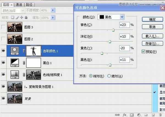This screenshot has width=165, height=117.
Task: Select the 选取颜色 1 adjustment icon
Action: click(15, 51)
